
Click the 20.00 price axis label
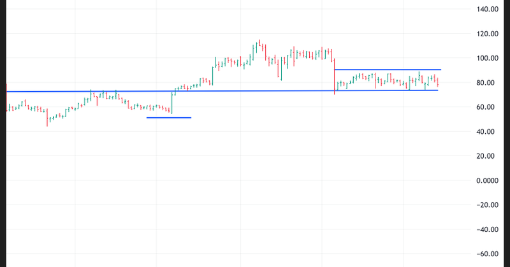coord(488,156)
